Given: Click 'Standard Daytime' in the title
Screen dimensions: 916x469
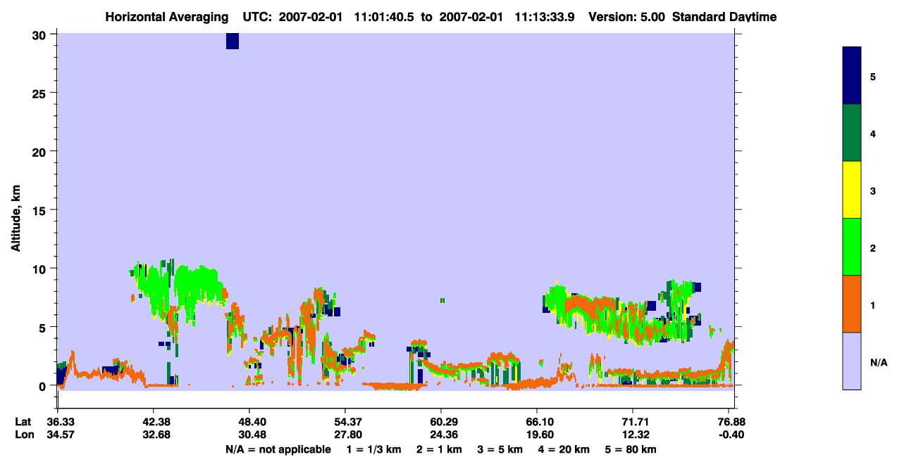Looking at the screenshot, I should click(724, 17).
